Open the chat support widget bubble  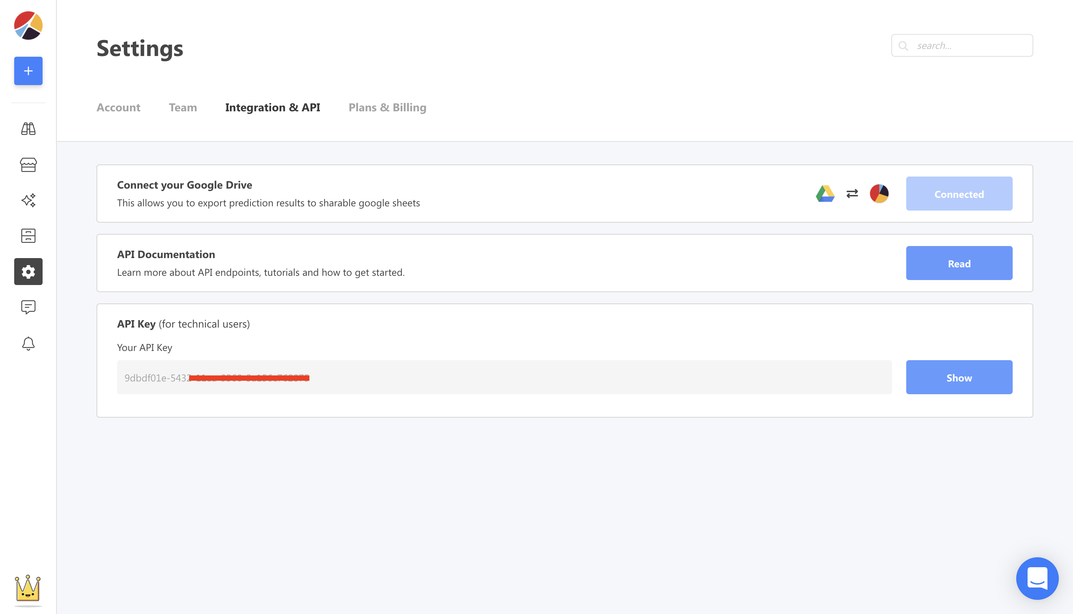(1037, 578)
